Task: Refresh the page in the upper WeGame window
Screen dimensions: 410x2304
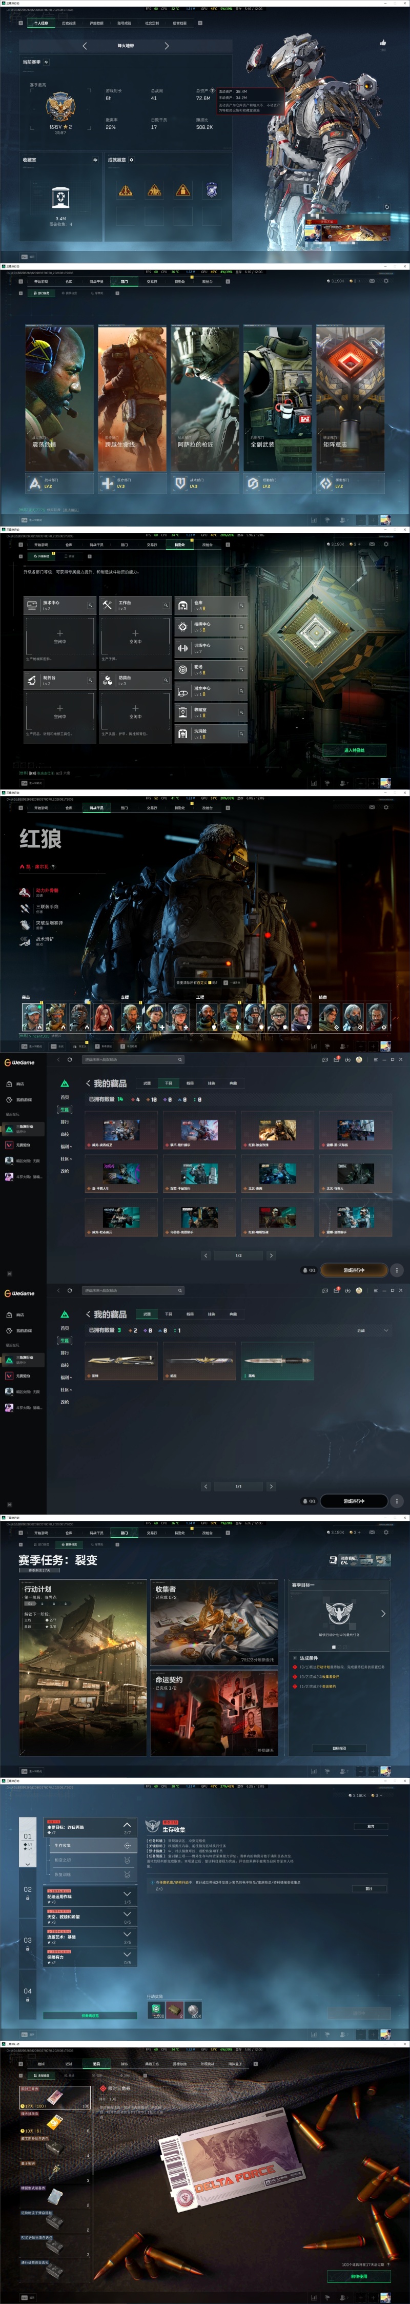Action: click(x=70, y=1059)
